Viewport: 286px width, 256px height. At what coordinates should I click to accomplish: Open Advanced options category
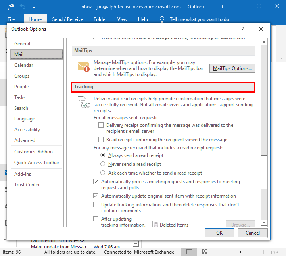pos(36,140)
